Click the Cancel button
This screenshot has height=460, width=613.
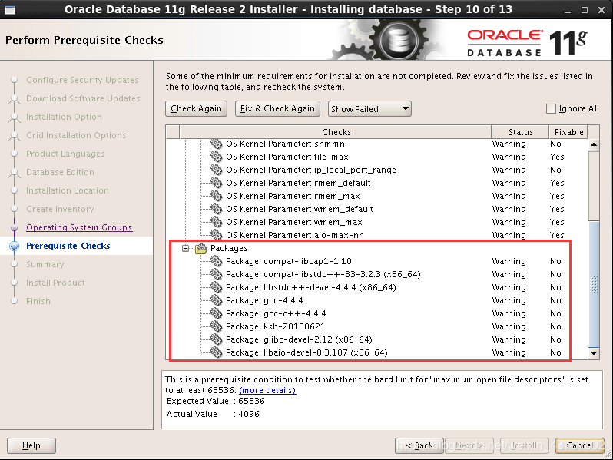pos(580,445)
